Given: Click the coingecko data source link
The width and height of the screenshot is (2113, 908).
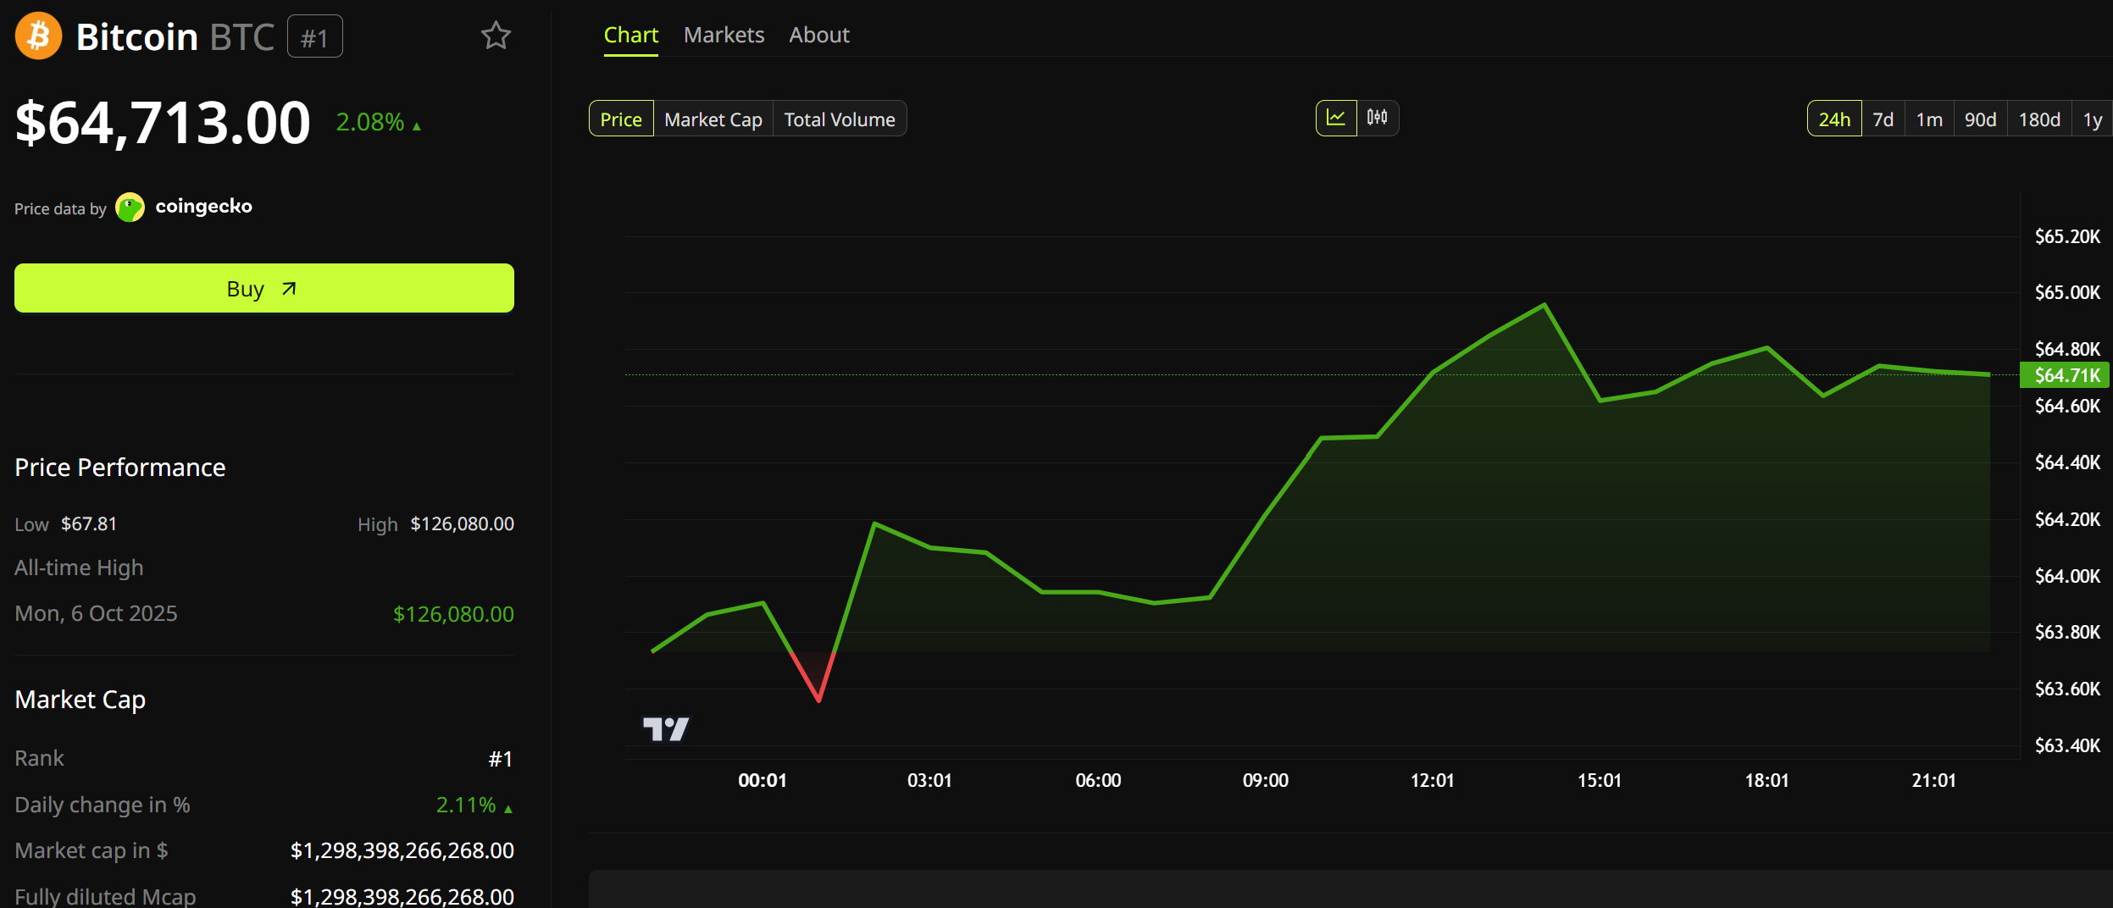Looking at the screenshot, I should [203, 207].
